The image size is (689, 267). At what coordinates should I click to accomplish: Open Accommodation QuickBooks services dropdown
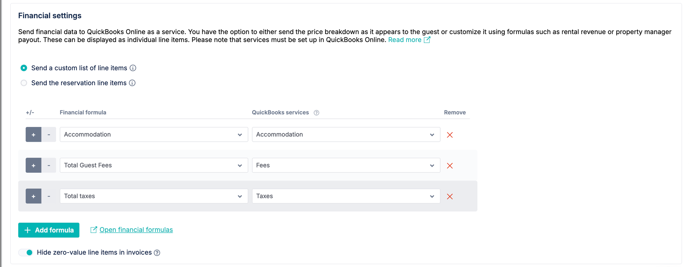346,135
